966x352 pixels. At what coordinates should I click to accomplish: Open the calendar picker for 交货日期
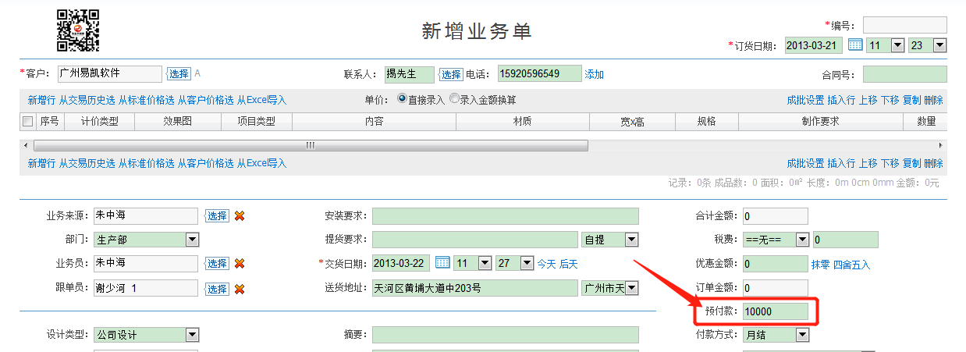pos(442,263)
